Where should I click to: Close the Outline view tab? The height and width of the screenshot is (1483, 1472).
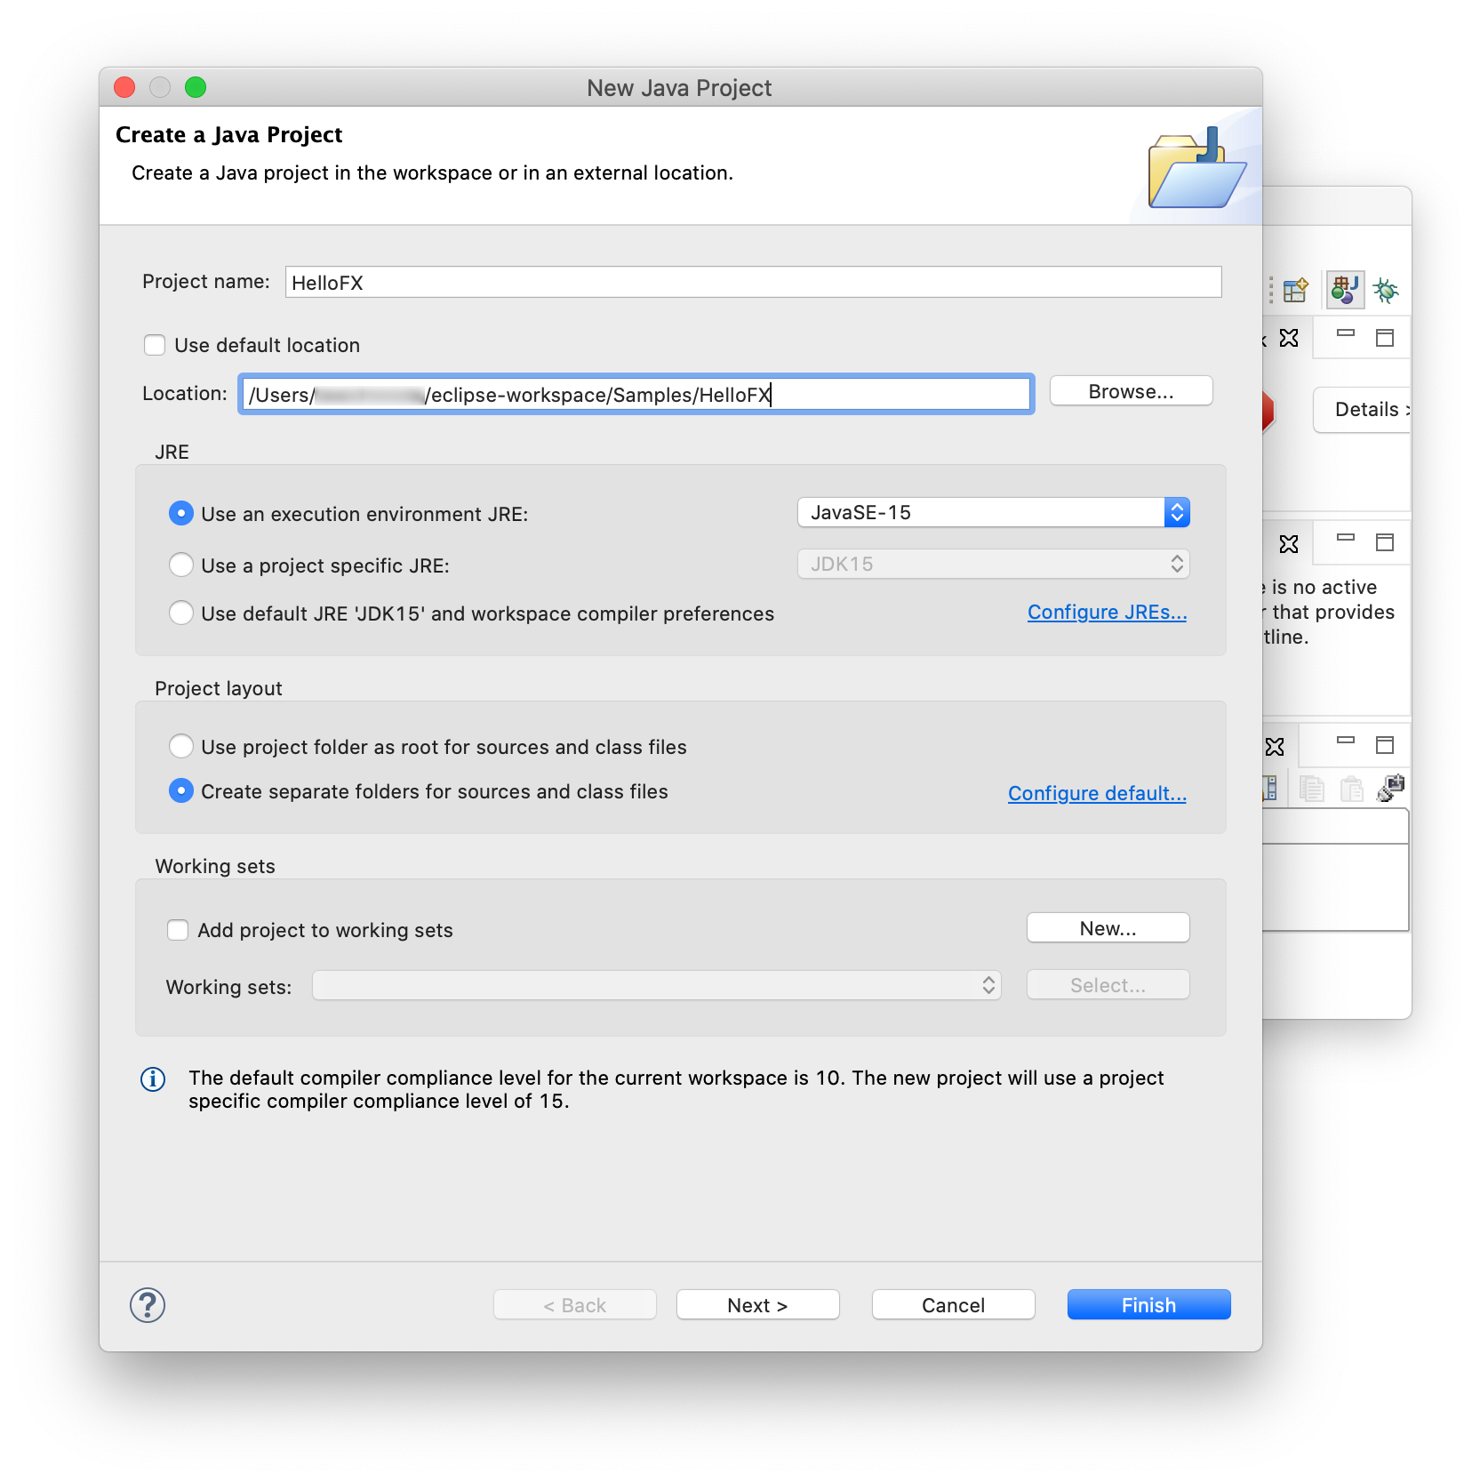click(x=1289, y=543)
